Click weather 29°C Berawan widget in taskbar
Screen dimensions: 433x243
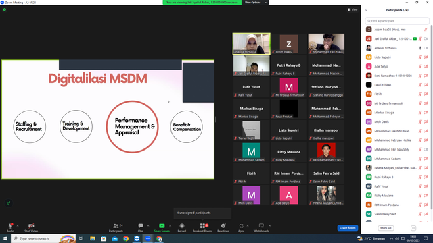(371, 238)
